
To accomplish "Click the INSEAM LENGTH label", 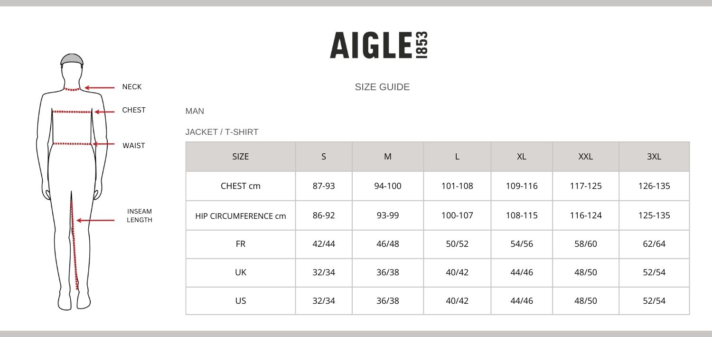I will 140,215.
